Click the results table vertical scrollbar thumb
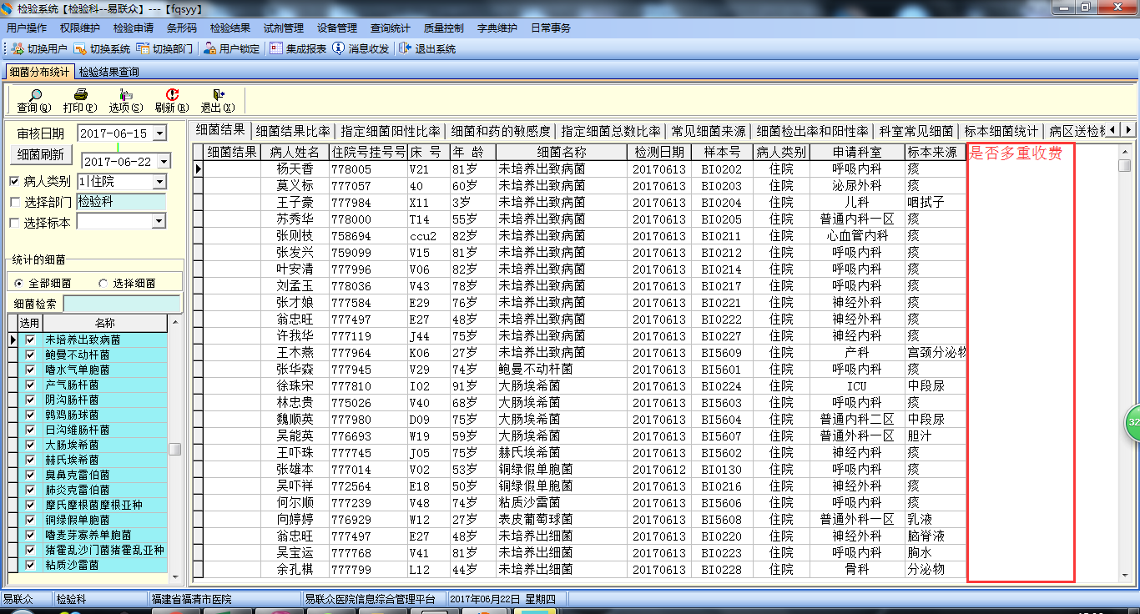The image size is (1140, 614). coord(1125,165)
